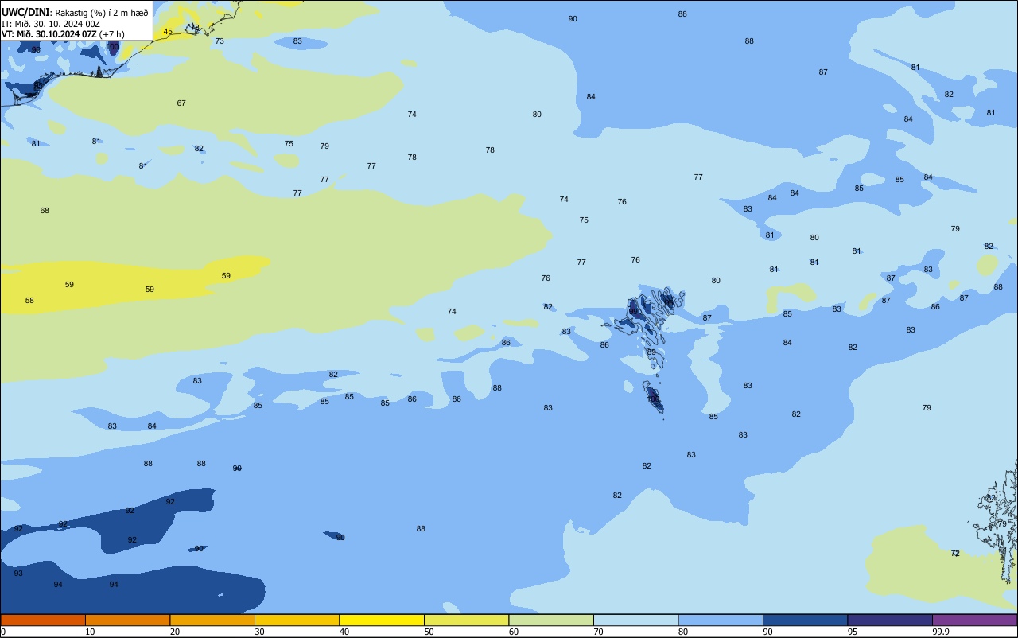This screenshot has height=638, width=1018.
Task: Click the humidity value 68 on the map
Action: tap(45, 211)
